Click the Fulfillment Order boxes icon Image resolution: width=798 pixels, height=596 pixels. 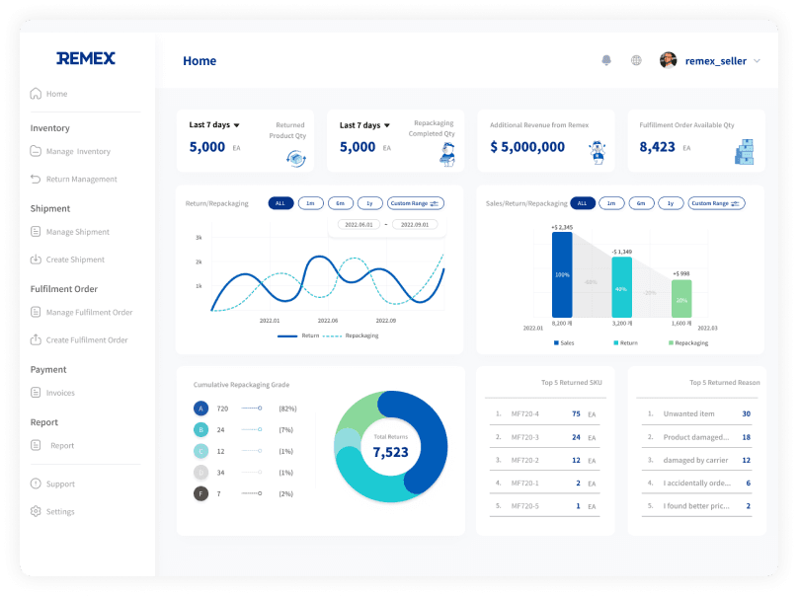[x=745, y=152]
